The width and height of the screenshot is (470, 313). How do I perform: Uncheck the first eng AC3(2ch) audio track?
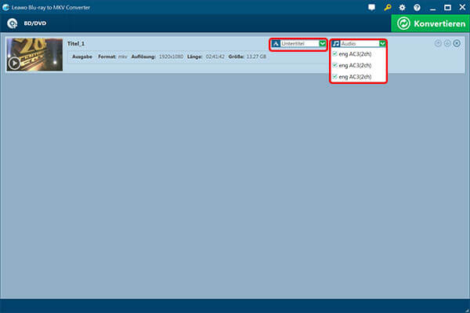click(x=334, y=53)
